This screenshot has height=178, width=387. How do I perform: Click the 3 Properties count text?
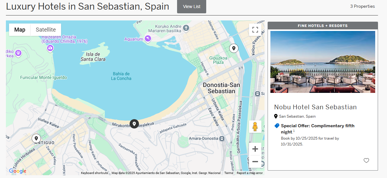(362, 6)
